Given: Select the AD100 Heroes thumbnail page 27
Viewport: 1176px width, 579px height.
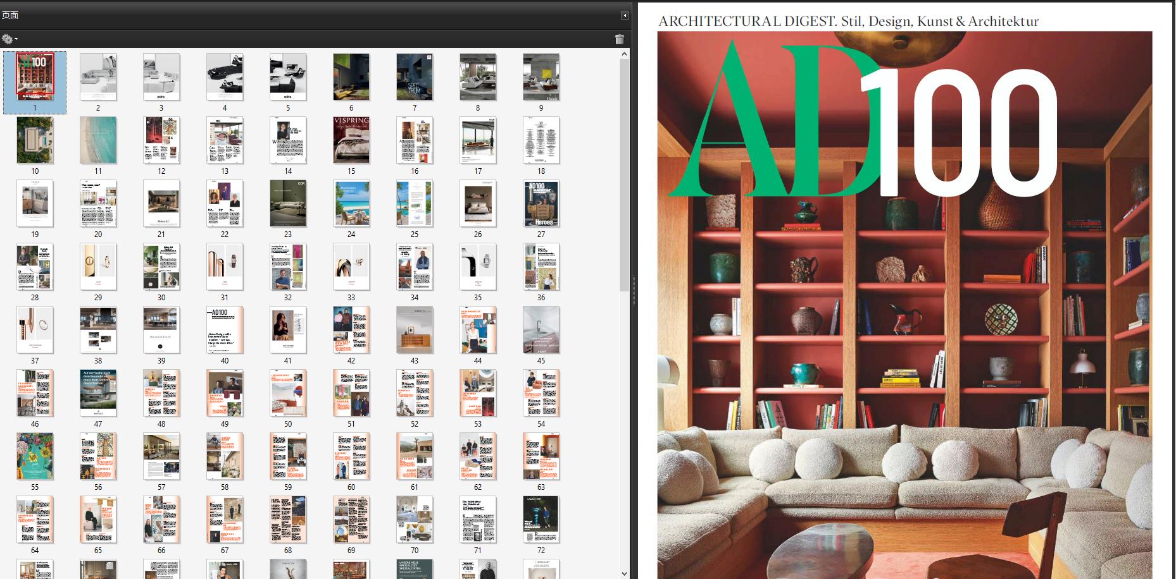Looking at the screenshot, I should (541, 203).
